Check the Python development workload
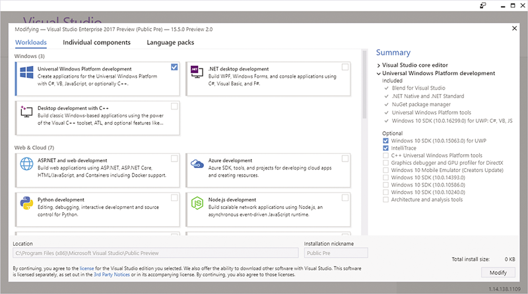 (x=174, y=198)
